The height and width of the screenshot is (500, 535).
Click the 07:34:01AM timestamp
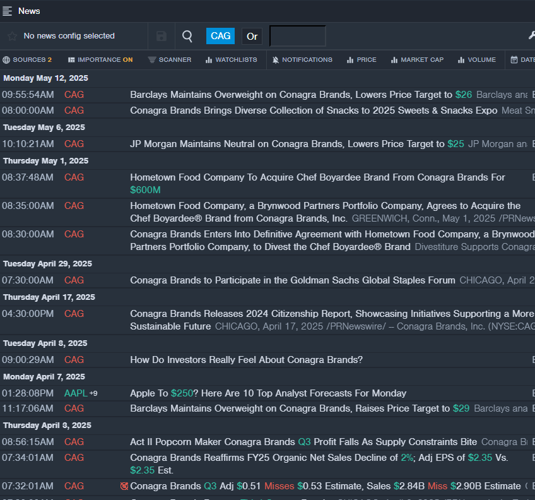point(28,457)
